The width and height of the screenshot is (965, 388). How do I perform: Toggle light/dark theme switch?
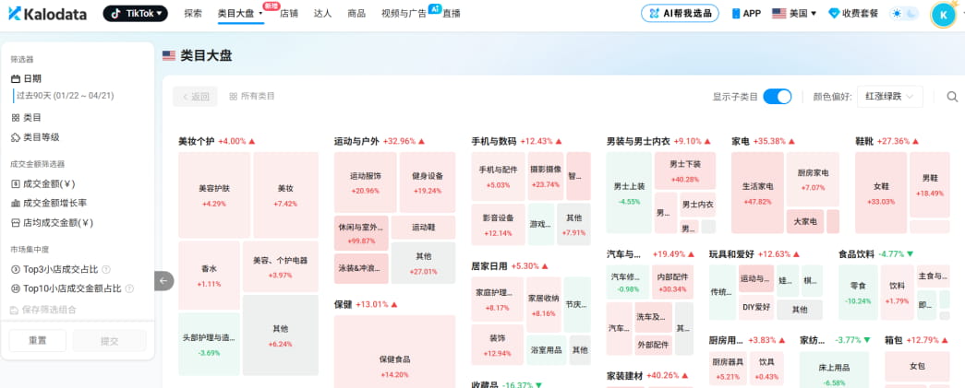tap(905, 13)
